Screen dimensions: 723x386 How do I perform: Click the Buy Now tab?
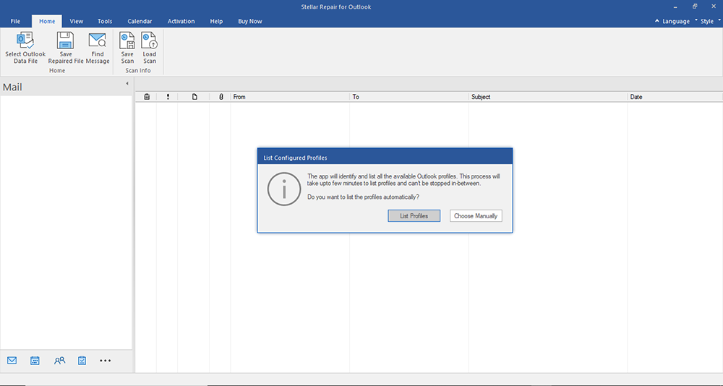[250, 21]
